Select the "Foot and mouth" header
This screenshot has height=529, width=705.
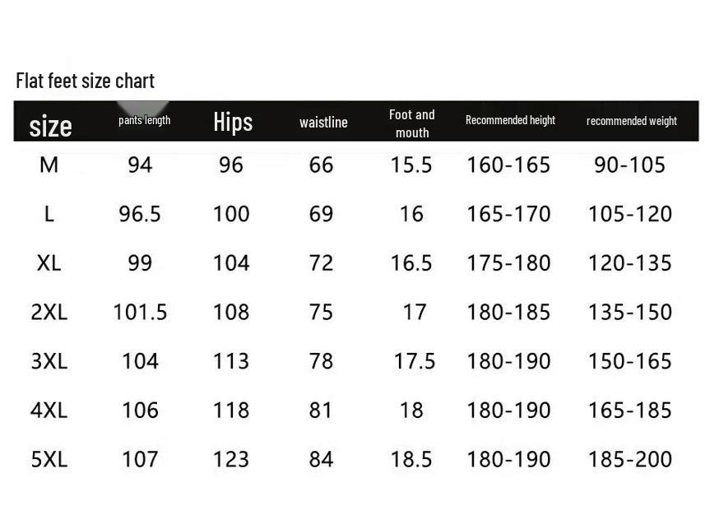(412, 123)
